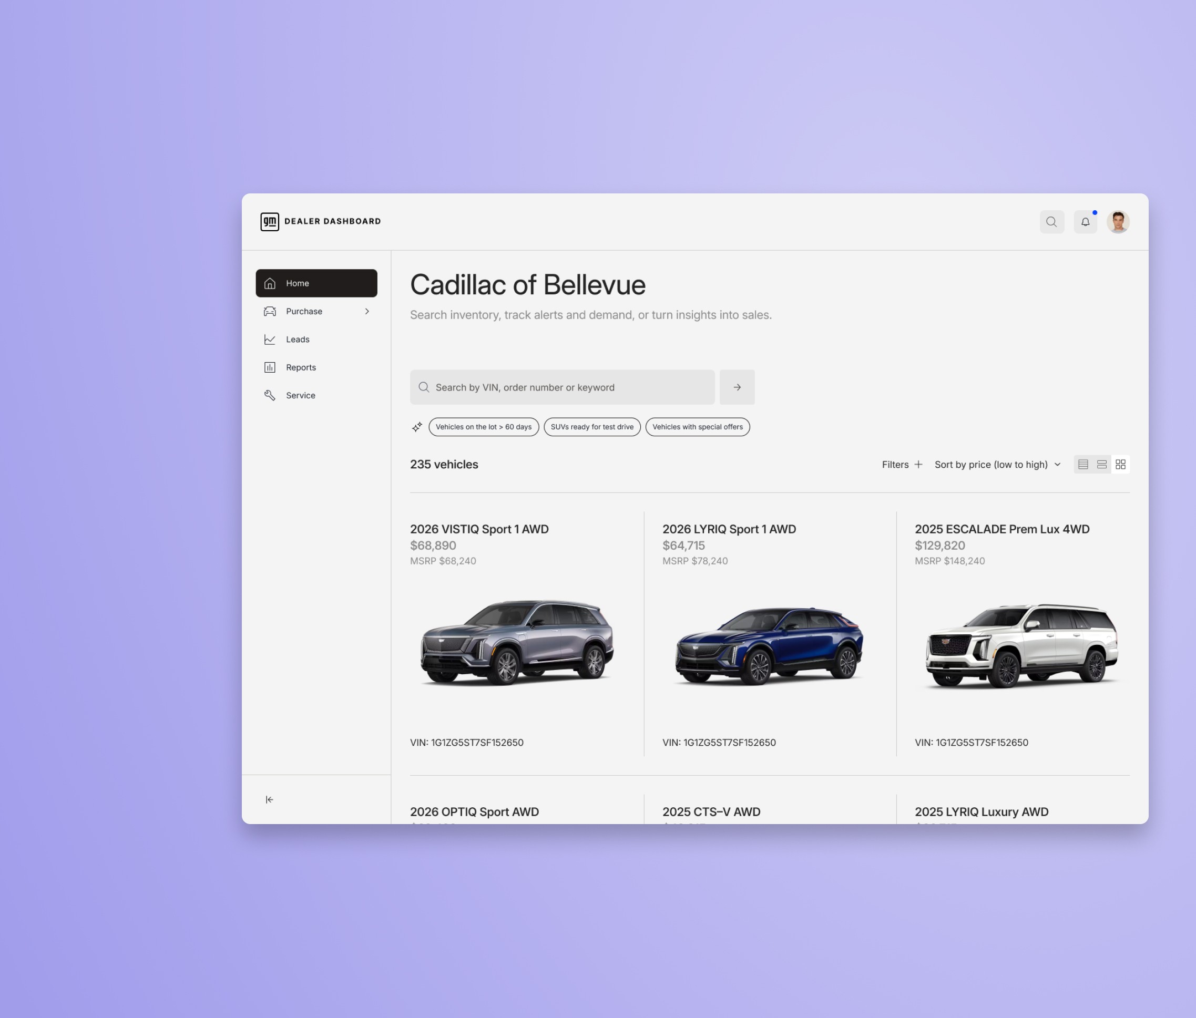Open the white ESCALADE Prem Lux thumbnail
The image size is (1196, 1018).
pyautogui.click(x=1021, y=645)
